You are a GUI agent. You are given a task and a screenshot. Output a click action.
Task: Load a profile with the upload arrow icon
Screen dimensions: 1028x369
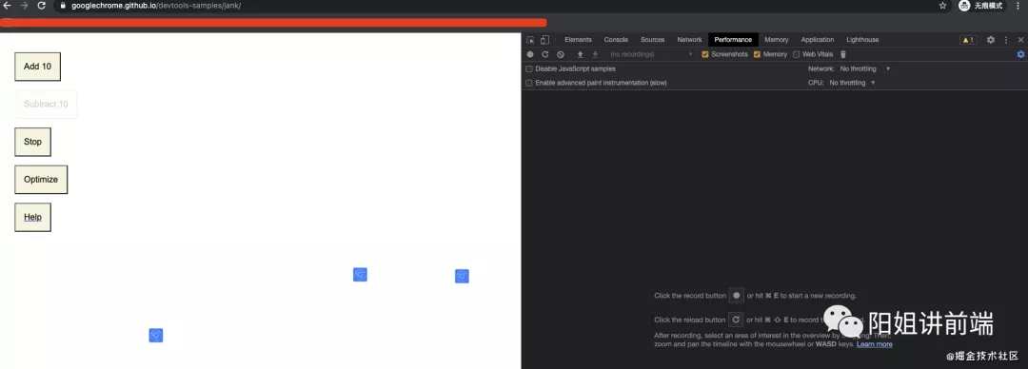[581, 54]
